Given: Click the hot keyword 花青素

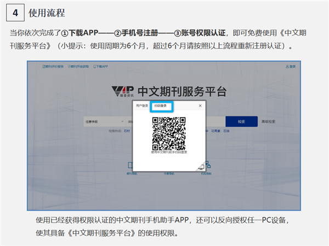Looking at the screenshot, I should [x=215, y=131].
